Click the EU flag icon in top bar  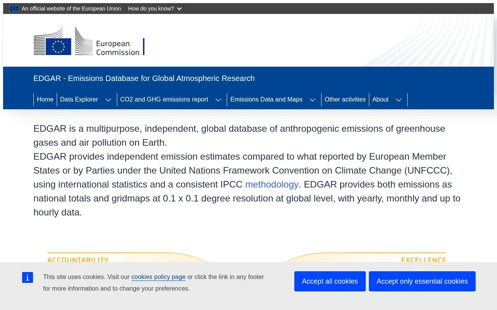tap(14, 9)
